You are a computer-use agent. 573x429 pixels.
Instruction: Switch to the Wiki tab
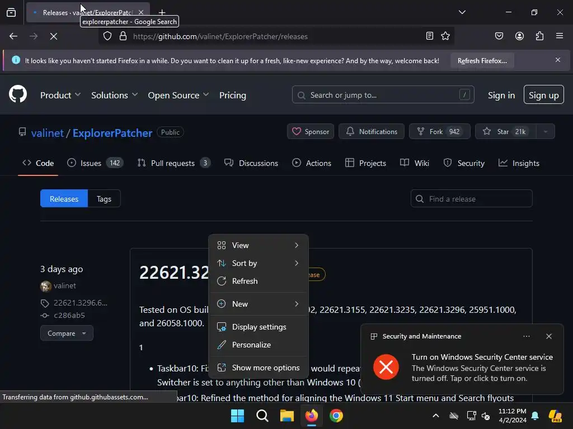pyautogui.click(x=415, y=163)
